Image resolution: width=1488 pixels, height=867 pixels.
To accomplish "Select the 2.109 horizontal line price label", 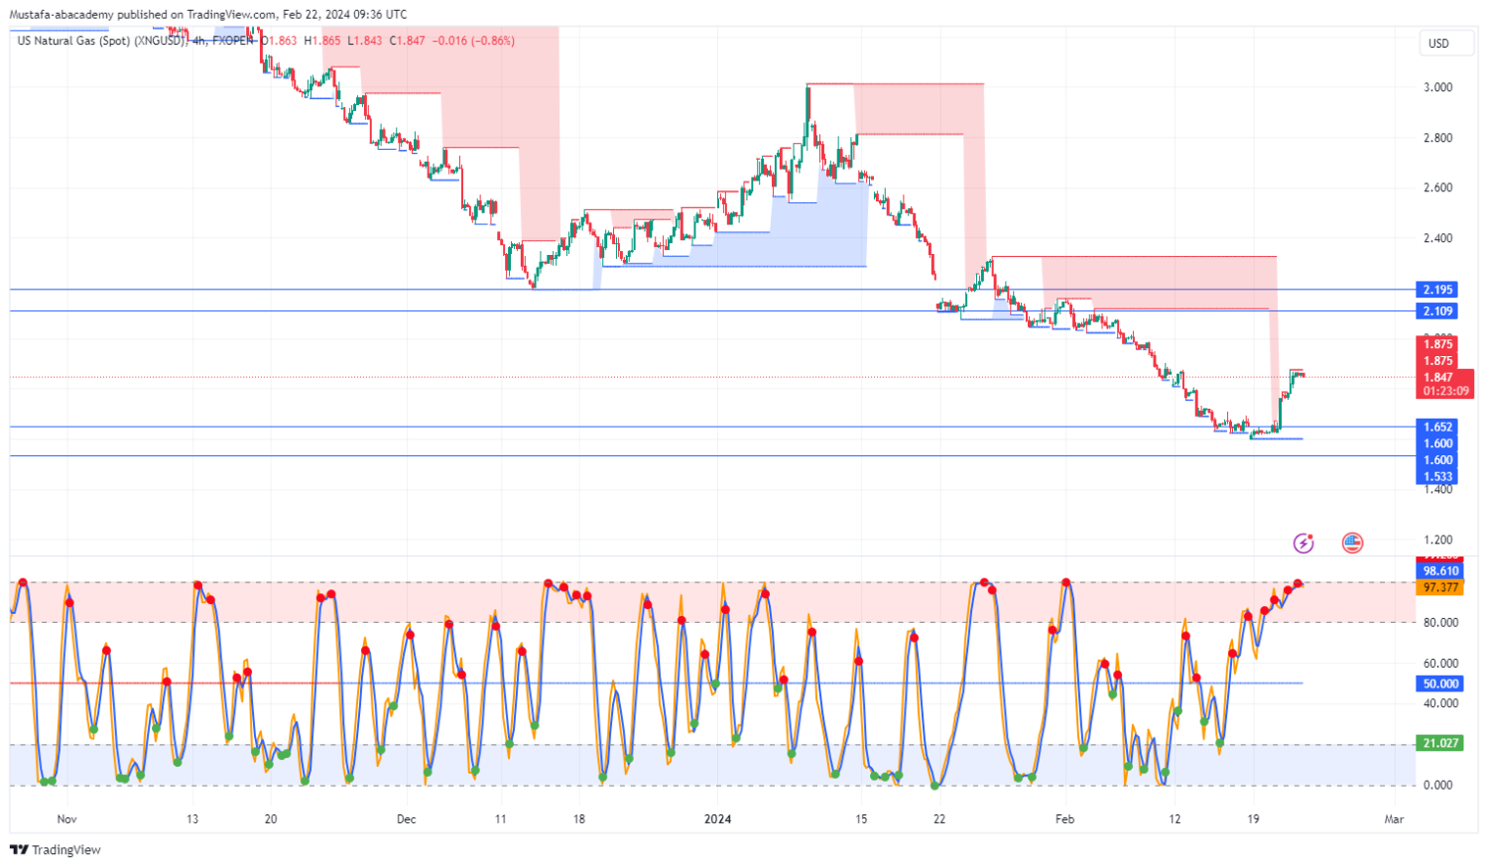I will (x=1437, y=311).
